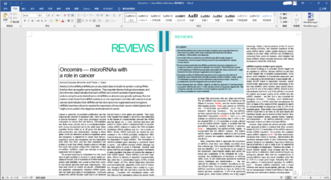Open the 引用 (References) ribbon tab
The width and height of the screenshot is (331, 180).
click(x=50, y=9)
